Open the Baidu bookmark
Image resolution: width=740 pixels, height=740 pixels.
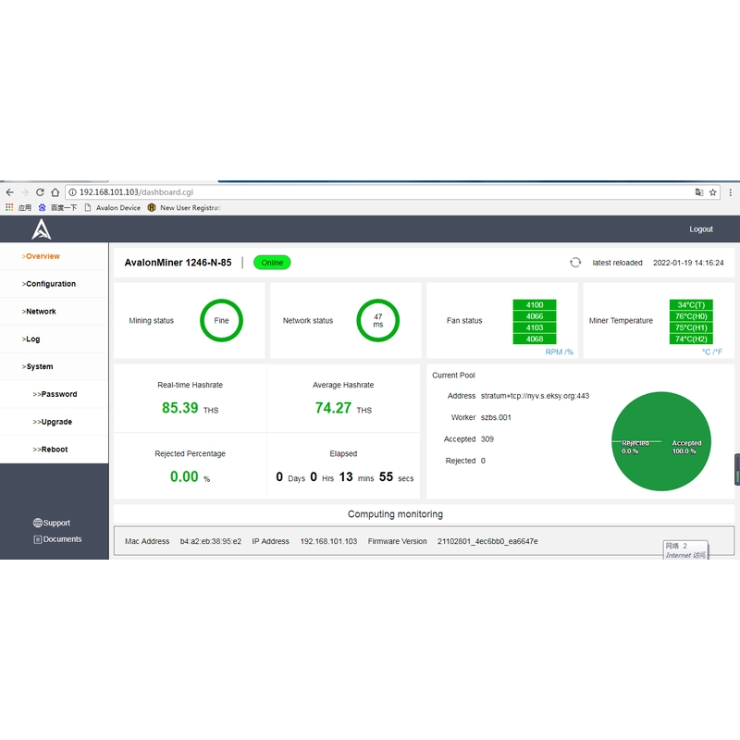click(58, 207)
